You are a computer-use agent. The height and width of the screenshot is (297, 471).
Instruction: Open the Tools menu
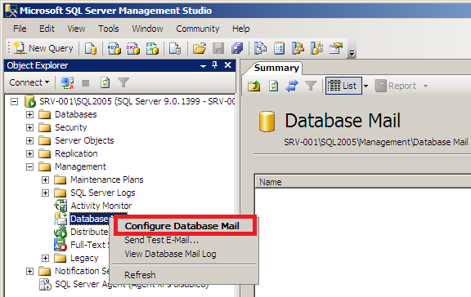pos(109,29)
